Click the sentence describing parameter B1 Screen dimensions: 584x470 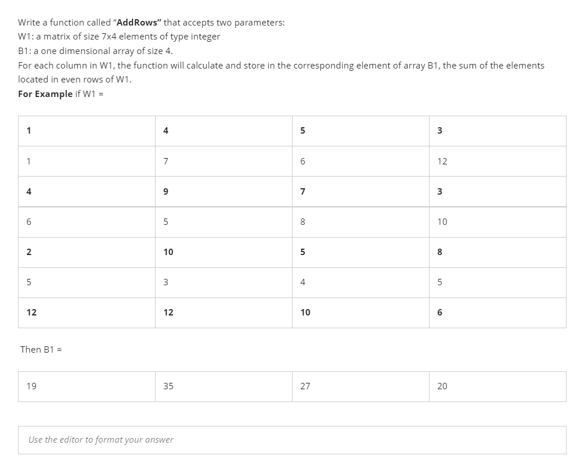93,51
